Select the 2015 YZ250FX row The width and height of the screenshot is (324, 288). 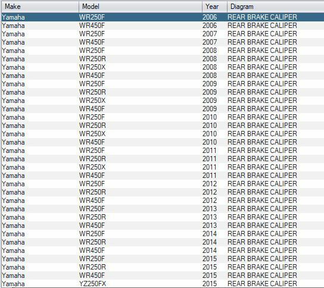click(163, 284)
